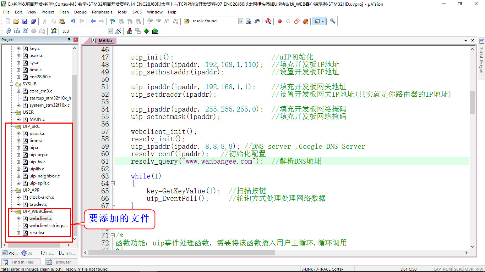The image size is (485, 272).
Task: Download code to flash with the LOAD icon
Action: (x=54, y=31)
